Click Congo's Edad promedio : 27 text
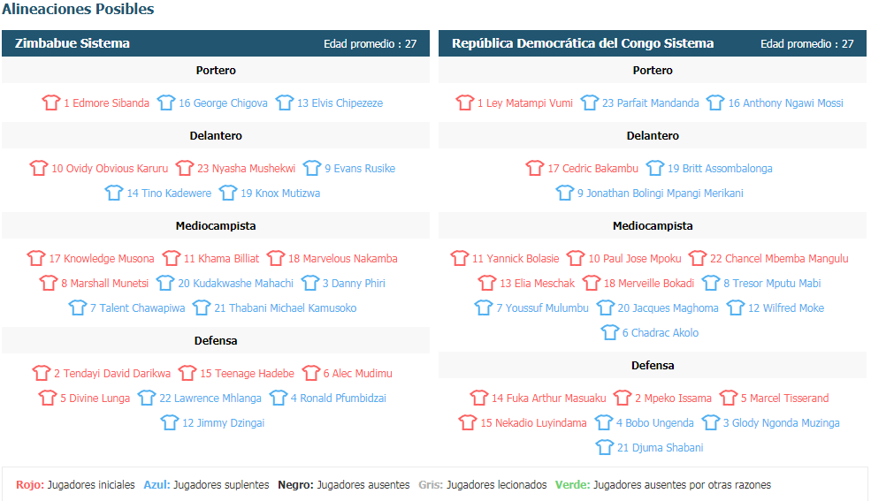This screenshot has width=871, height=501. (x=807, y=44)
